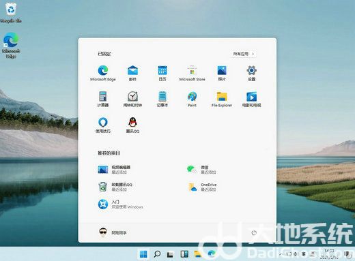Image resolution: width=355 pixels, height=261 pixels.
Task: Open Task View on the taskbar
Action: [170, 254]
